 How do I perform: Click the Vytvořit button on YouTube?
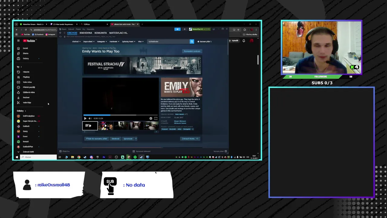[233, 41]
